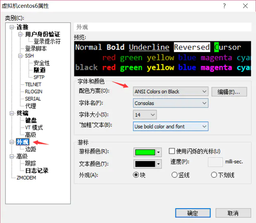The height and width of the screenshot is (223, 256).
Task: Open 字体名 dropdown showing Consolas
Action: [x=171, y=103]
